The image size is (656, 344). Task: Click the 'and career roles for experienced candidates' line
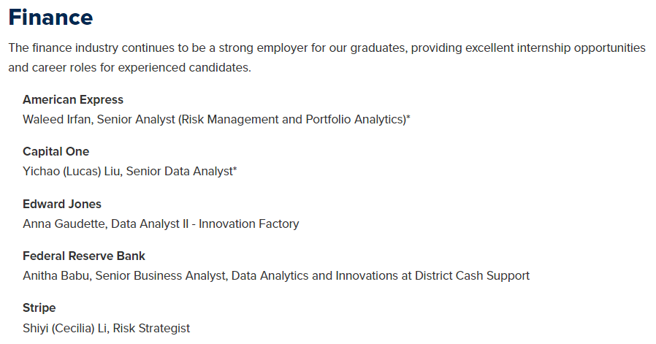[x=130, y=68]
